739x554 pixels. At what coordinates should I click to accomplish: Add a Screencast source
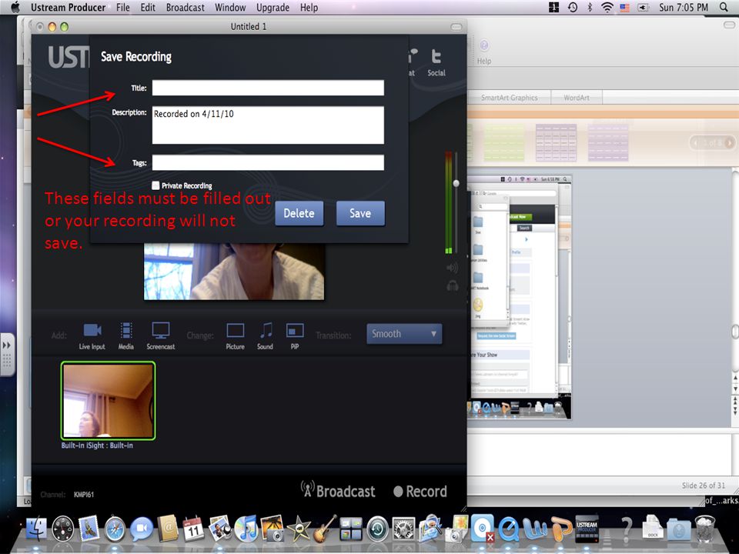tap(161, 335)
